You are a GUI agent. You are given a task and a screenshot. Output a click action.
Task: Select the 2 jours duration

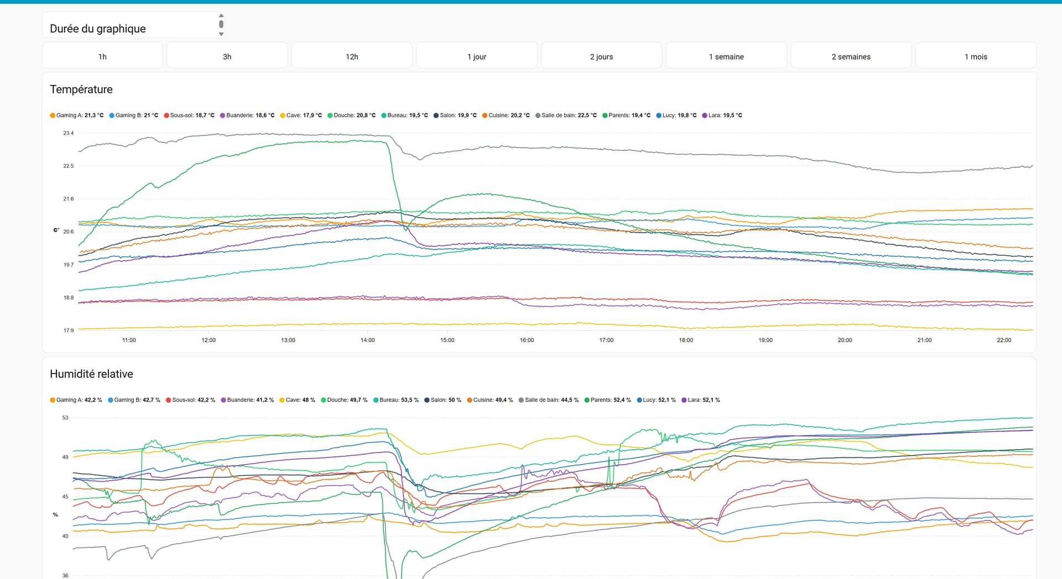(601, 56)
